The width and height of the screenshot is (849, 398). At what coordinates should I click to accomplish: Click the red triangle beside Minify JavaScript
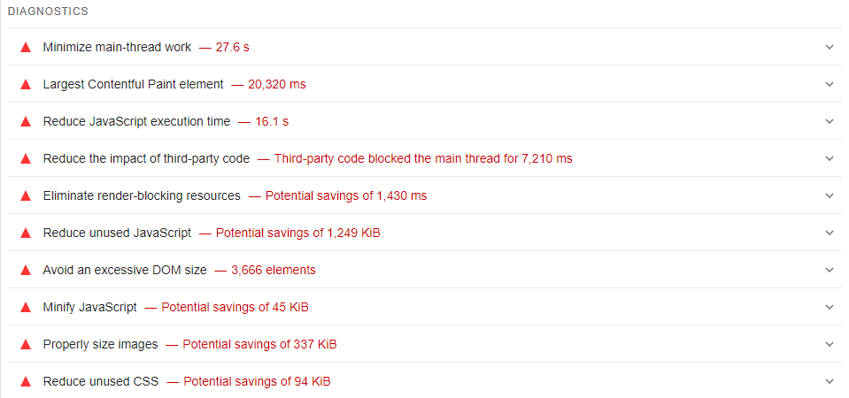click(26, 307)
